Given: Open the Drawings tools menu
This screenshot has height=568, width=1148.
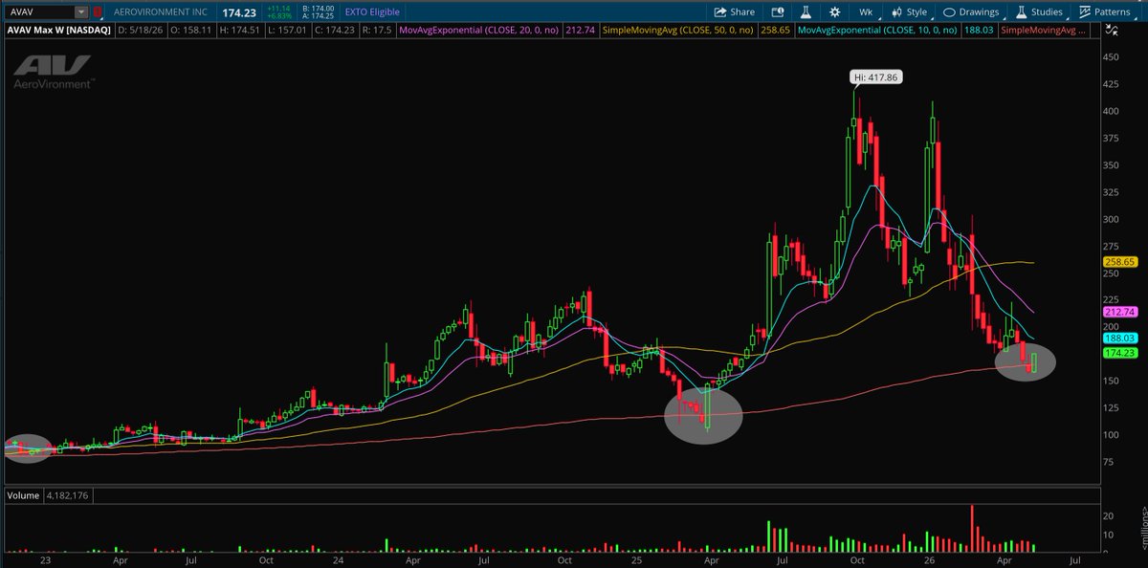Looking at the screenshot, I should [x=971, y=12].
